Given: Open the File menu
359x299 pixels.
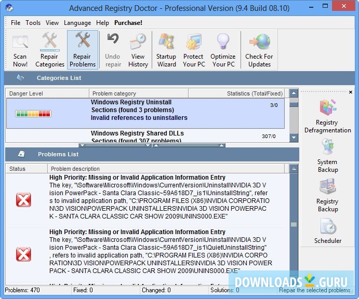Looking at the screenshot, I should coord(16,23).
